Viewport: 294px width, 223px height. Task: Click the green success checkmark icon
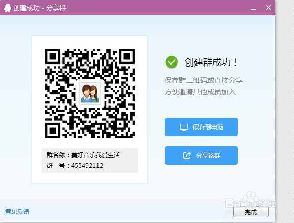172,62
